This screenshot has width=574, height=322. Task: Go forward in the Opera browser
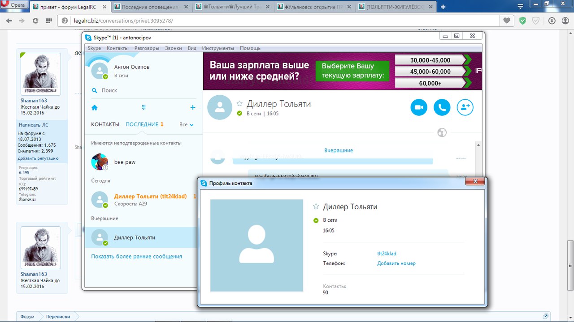[22, 21]
